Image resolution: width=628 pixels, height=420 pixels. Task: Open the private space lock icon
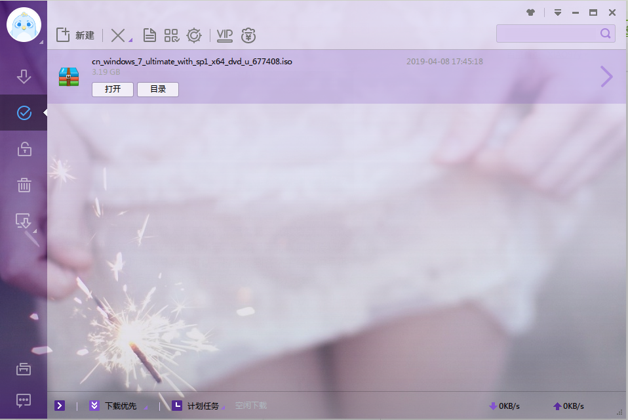[24, 149]
